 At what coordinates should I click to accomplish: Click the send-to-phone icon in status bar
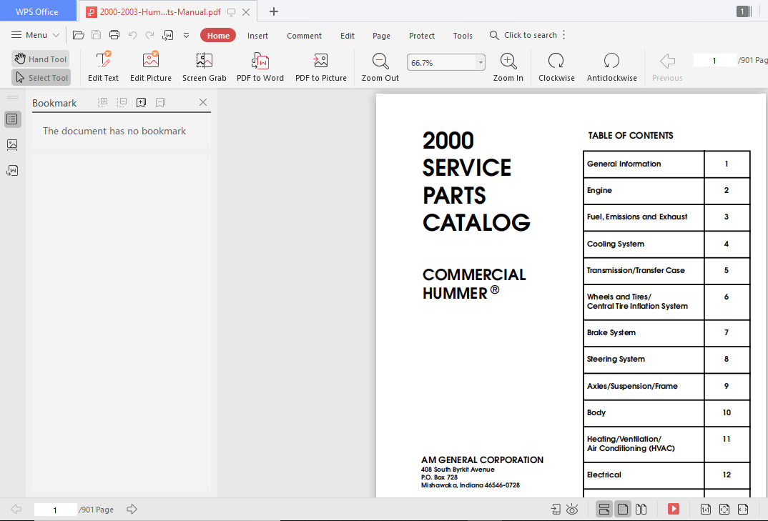556,510
